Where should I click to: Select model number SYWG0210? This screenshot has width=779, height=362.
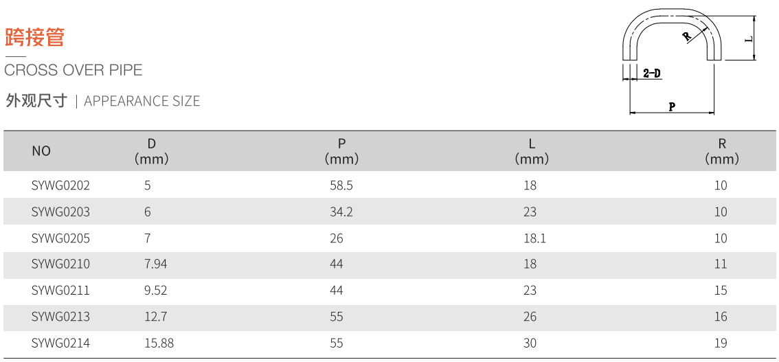[60, 264]
